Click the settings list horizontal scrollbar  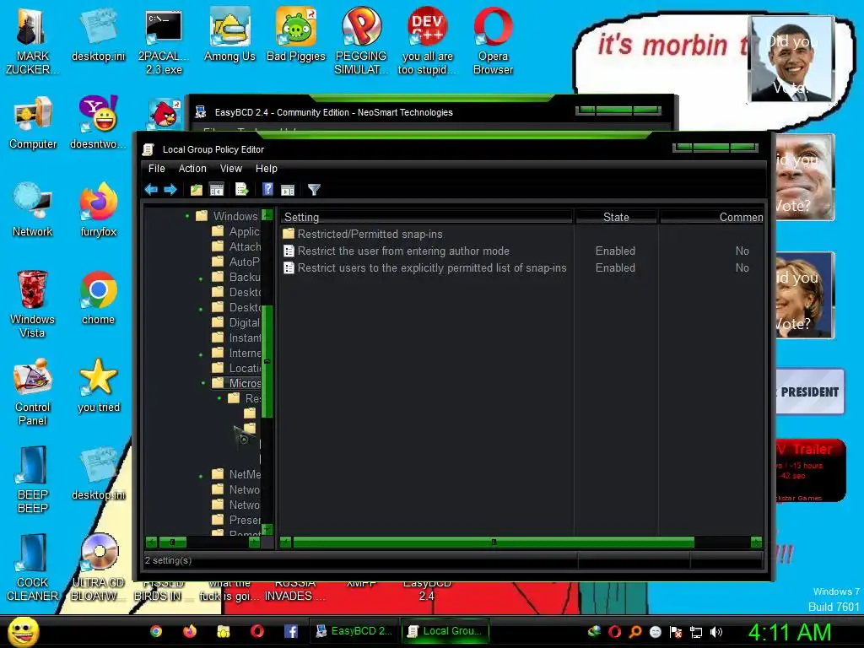point(493,543)
